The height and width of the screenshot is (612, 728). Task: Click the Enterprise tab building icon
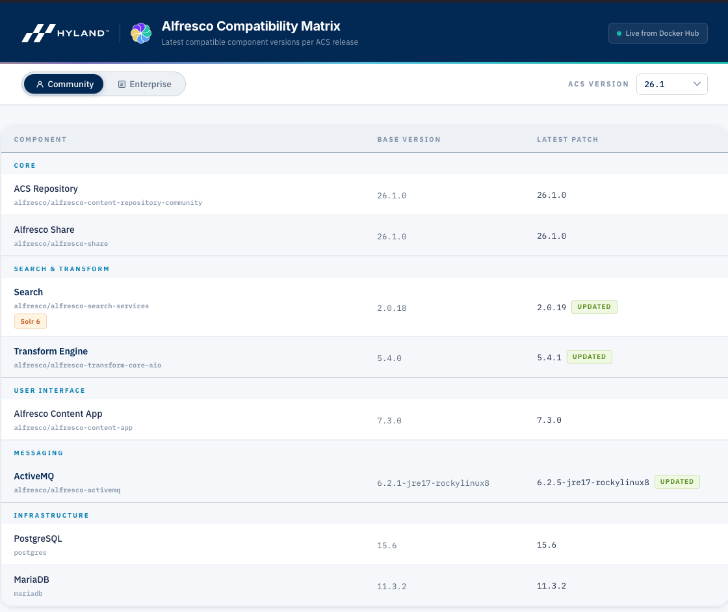122,84
